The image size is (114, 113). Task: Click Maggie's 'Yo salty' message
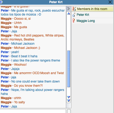[20, 102]
